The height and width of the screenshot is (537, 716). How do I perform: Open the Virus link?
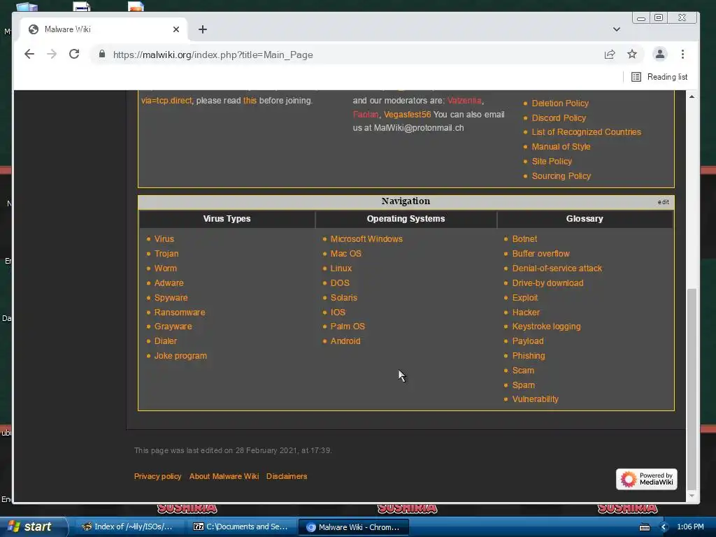(x=164, y=239)
